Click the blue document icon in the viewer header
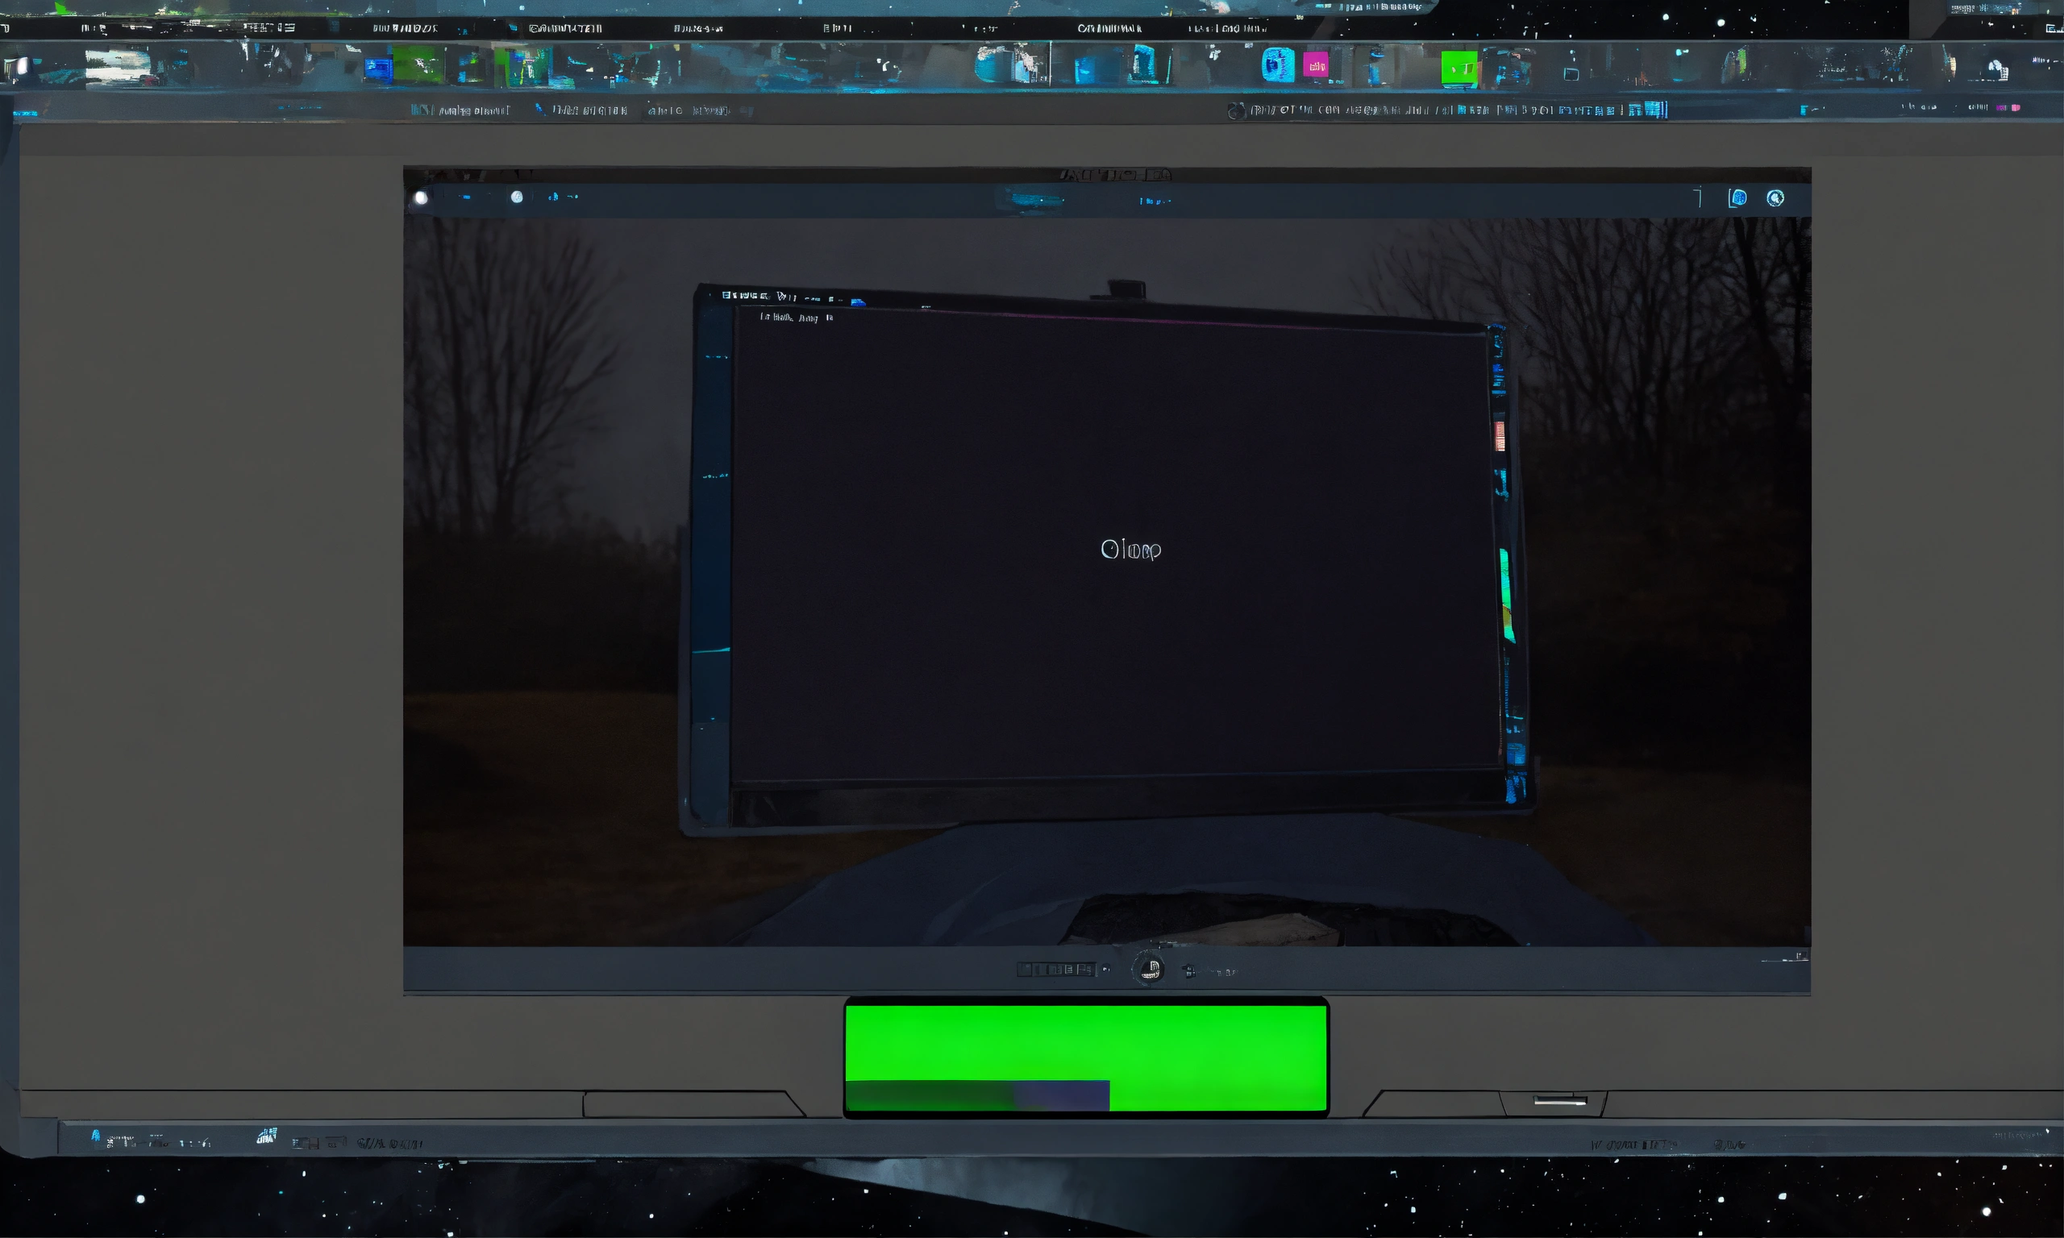The image size is (2064, 1238). 1737,197
